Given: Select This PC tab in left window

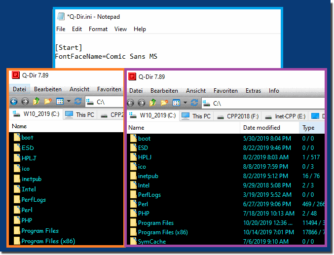Looking at the screenshot, I should coord(80,114).
